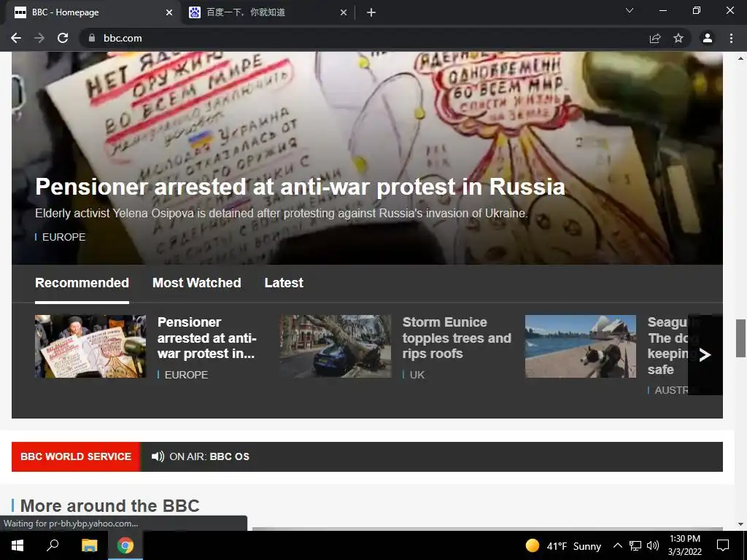The image size is (747, 560).
Task: Open Pensioner arrested headline article
Action: click(x=300, y=187)
